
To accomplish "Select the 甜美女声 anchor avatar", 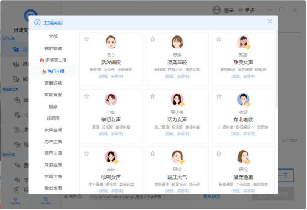I will [x=243, y=42].
